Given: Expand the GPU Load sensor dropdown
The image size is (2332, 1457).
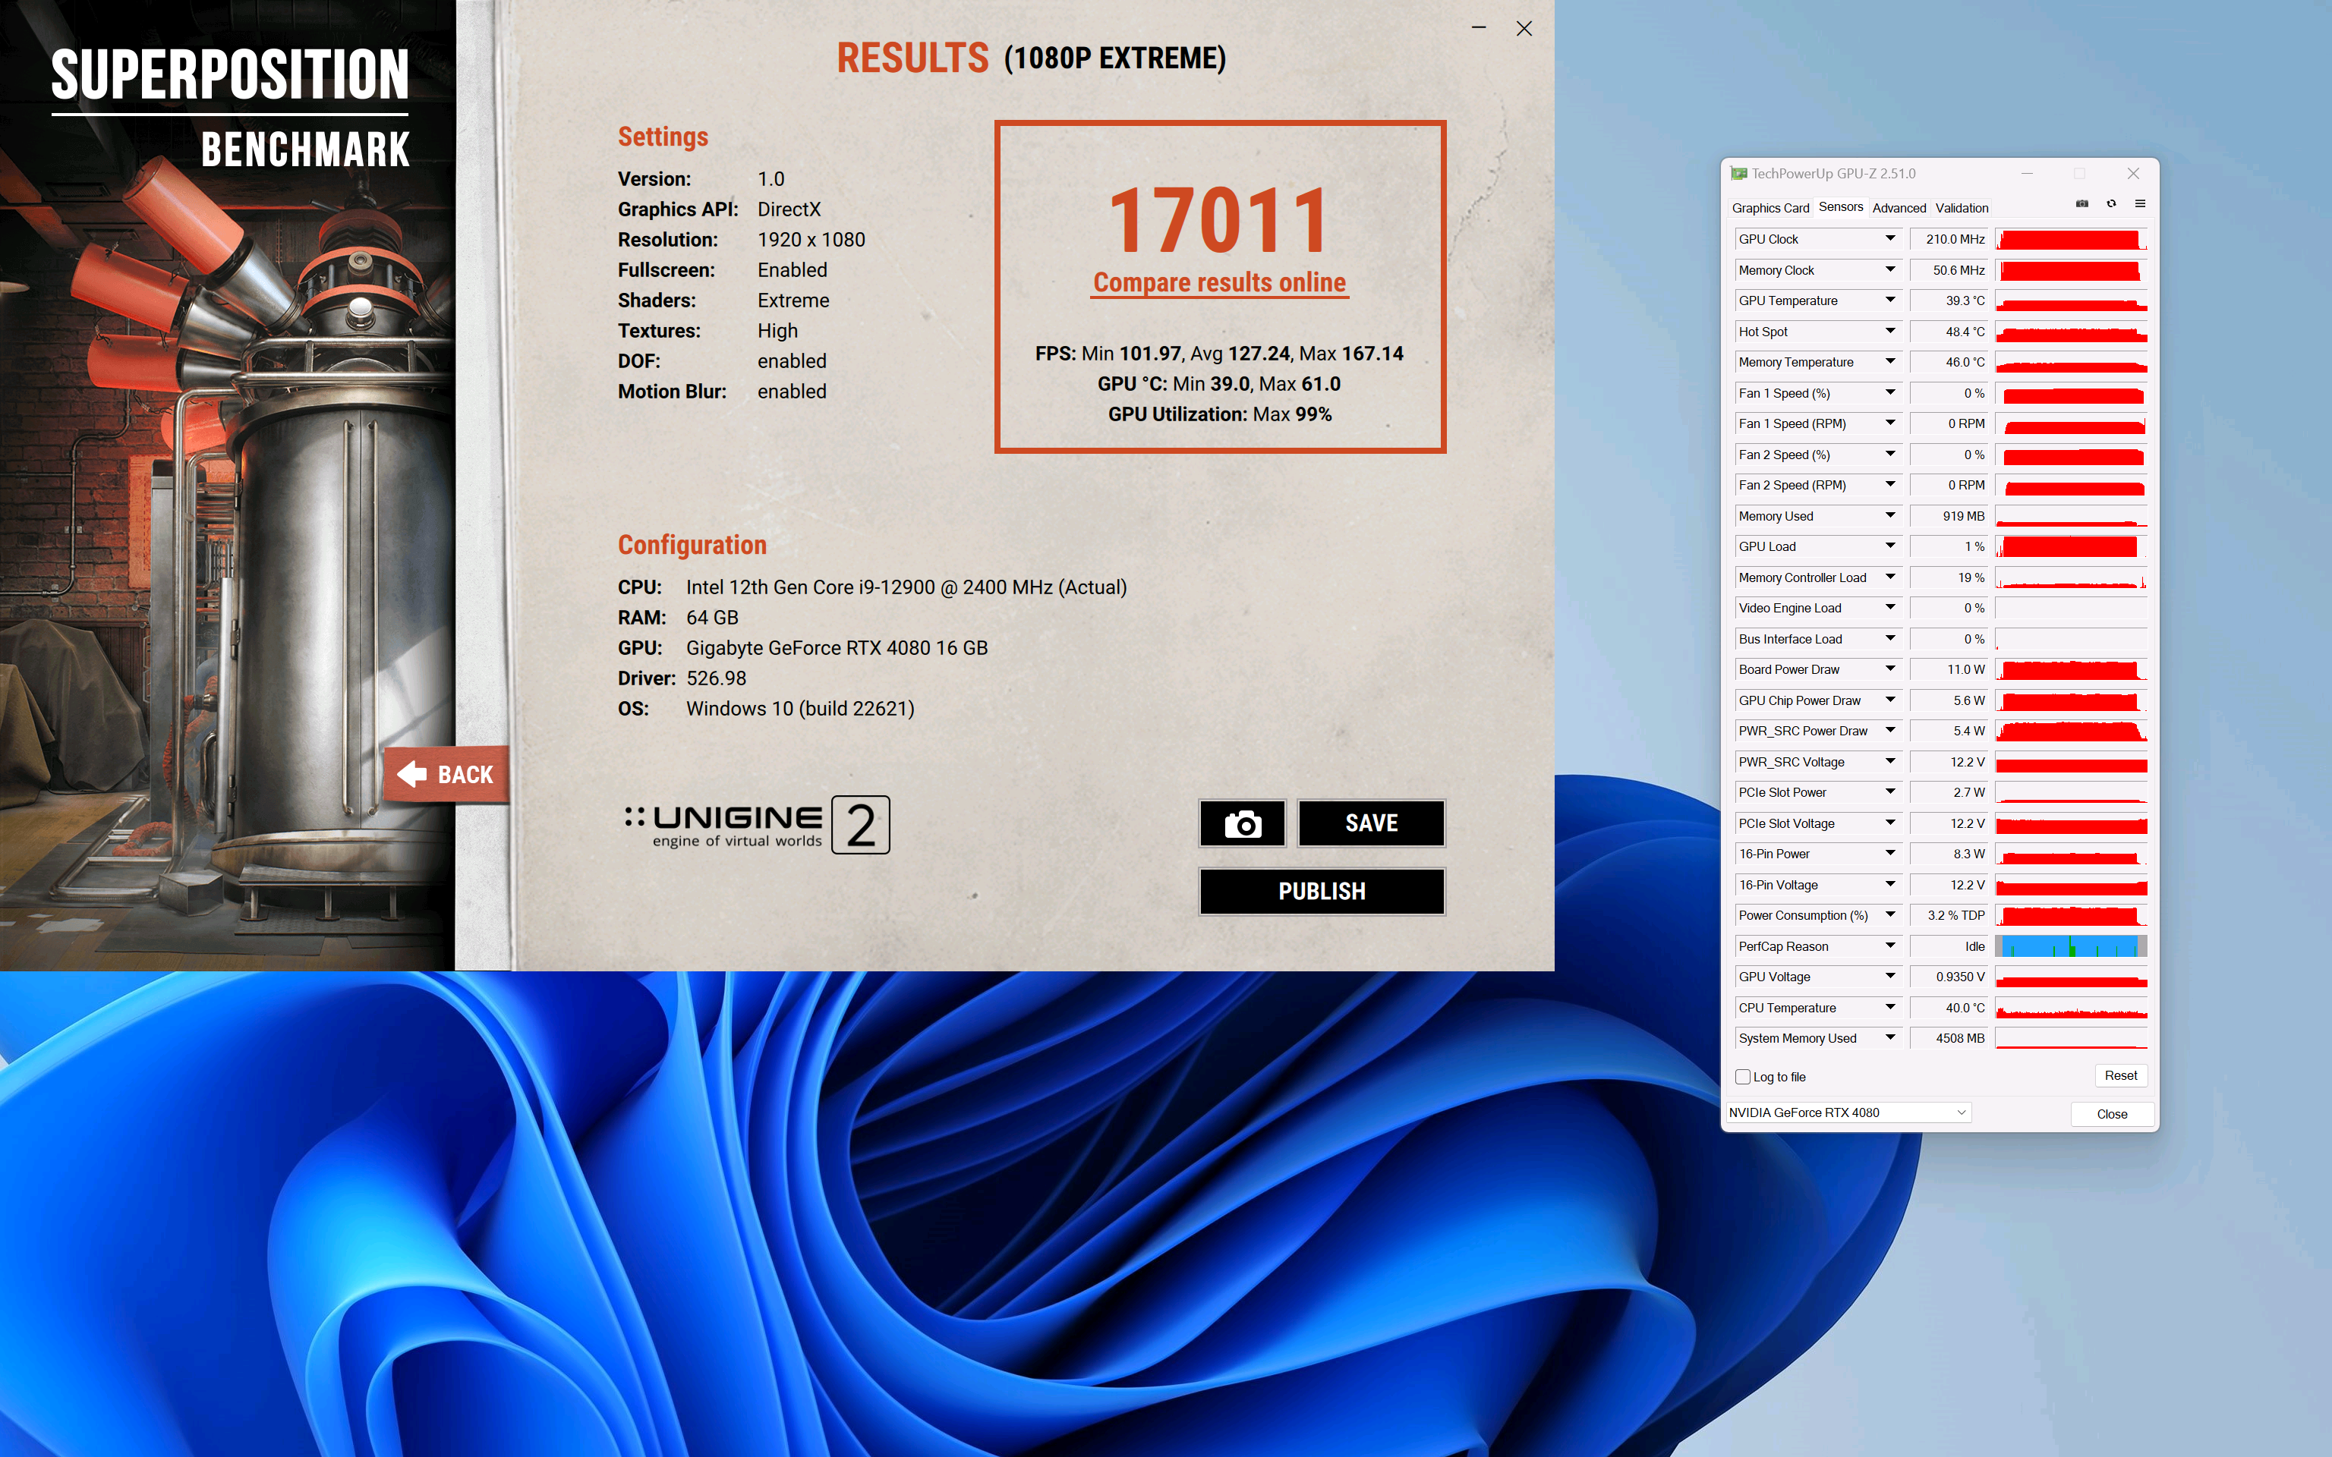Looking at the screenshot, I should coord(1891,546).
